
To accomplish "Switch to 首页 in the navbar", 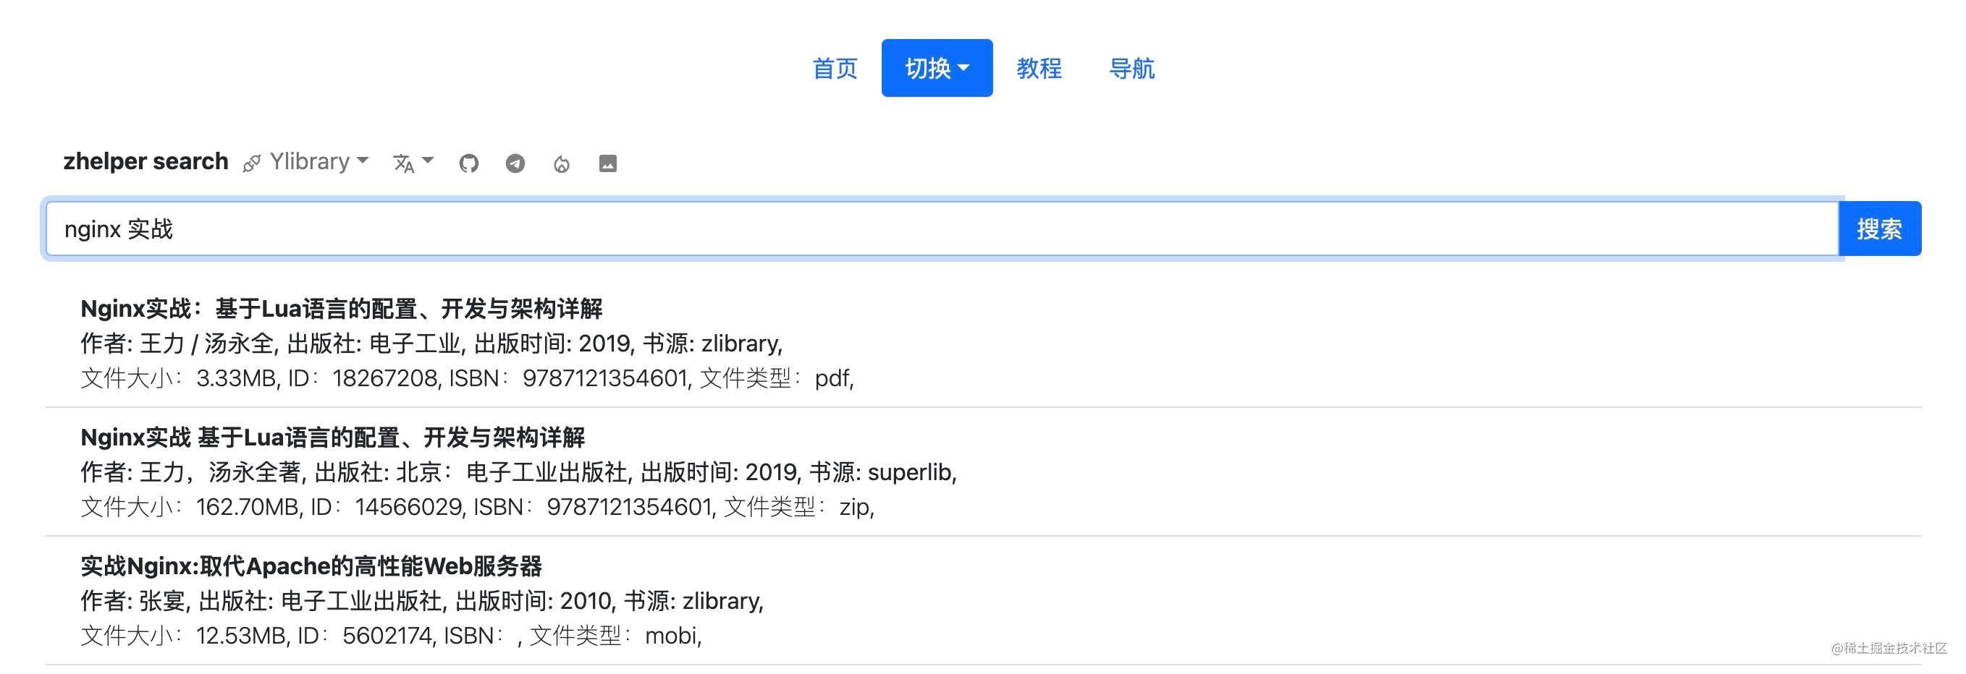I will click(835, 69).
